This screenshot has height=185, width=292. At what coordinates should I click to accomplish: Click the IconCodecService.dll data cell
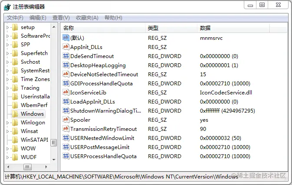[226, 92]
